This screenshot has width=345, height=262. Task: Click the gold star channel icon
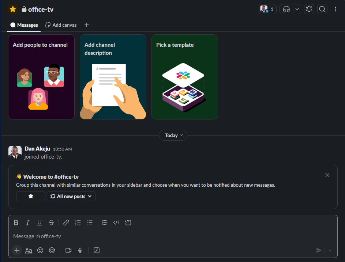pyautogui.click(x=13, y=9)
